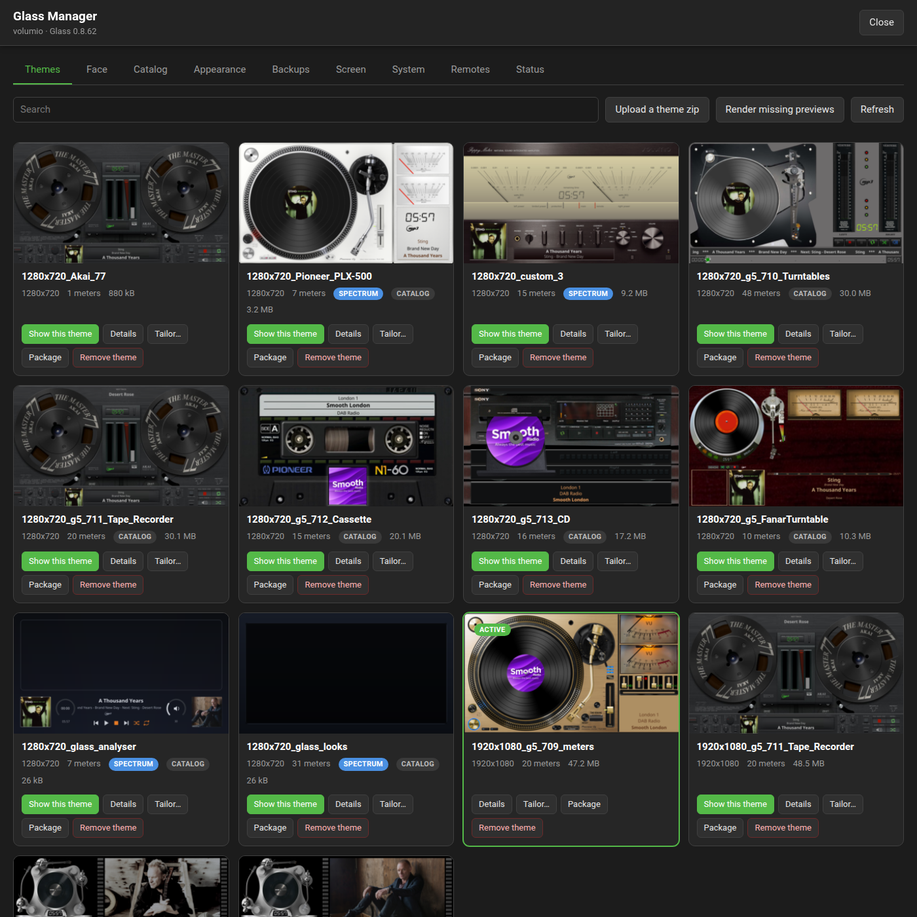917x917 pixels.
Task: Open Details for 1280x720_Akai_77
Action: click(123, 334)
